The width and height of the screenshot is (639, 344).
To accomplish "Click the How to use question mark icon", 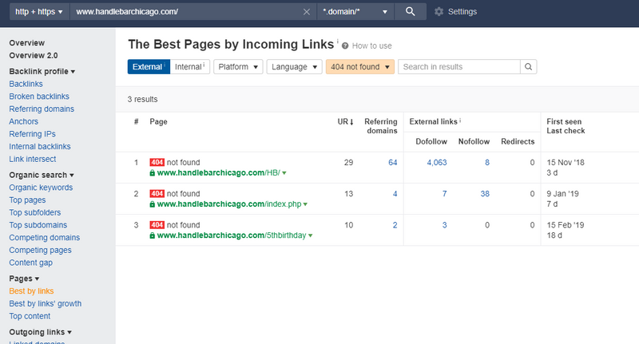I will (345, 45).
